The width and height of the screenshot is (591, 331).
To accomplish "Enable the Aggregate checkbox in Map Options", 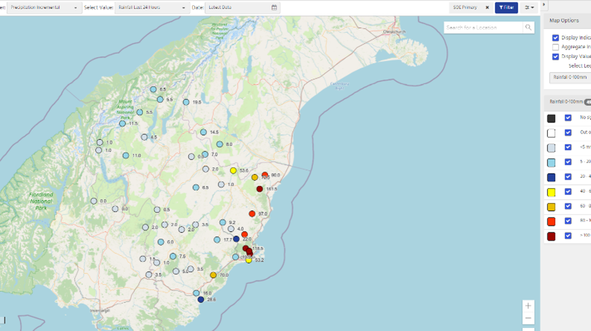I will tap(556, 47).
